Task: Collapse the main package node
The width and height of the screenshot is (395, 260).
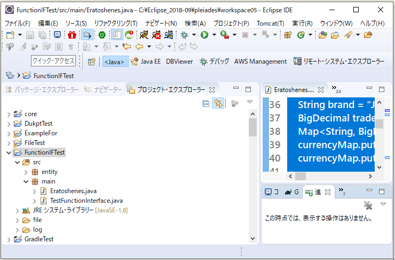Action: click(26, 181)
